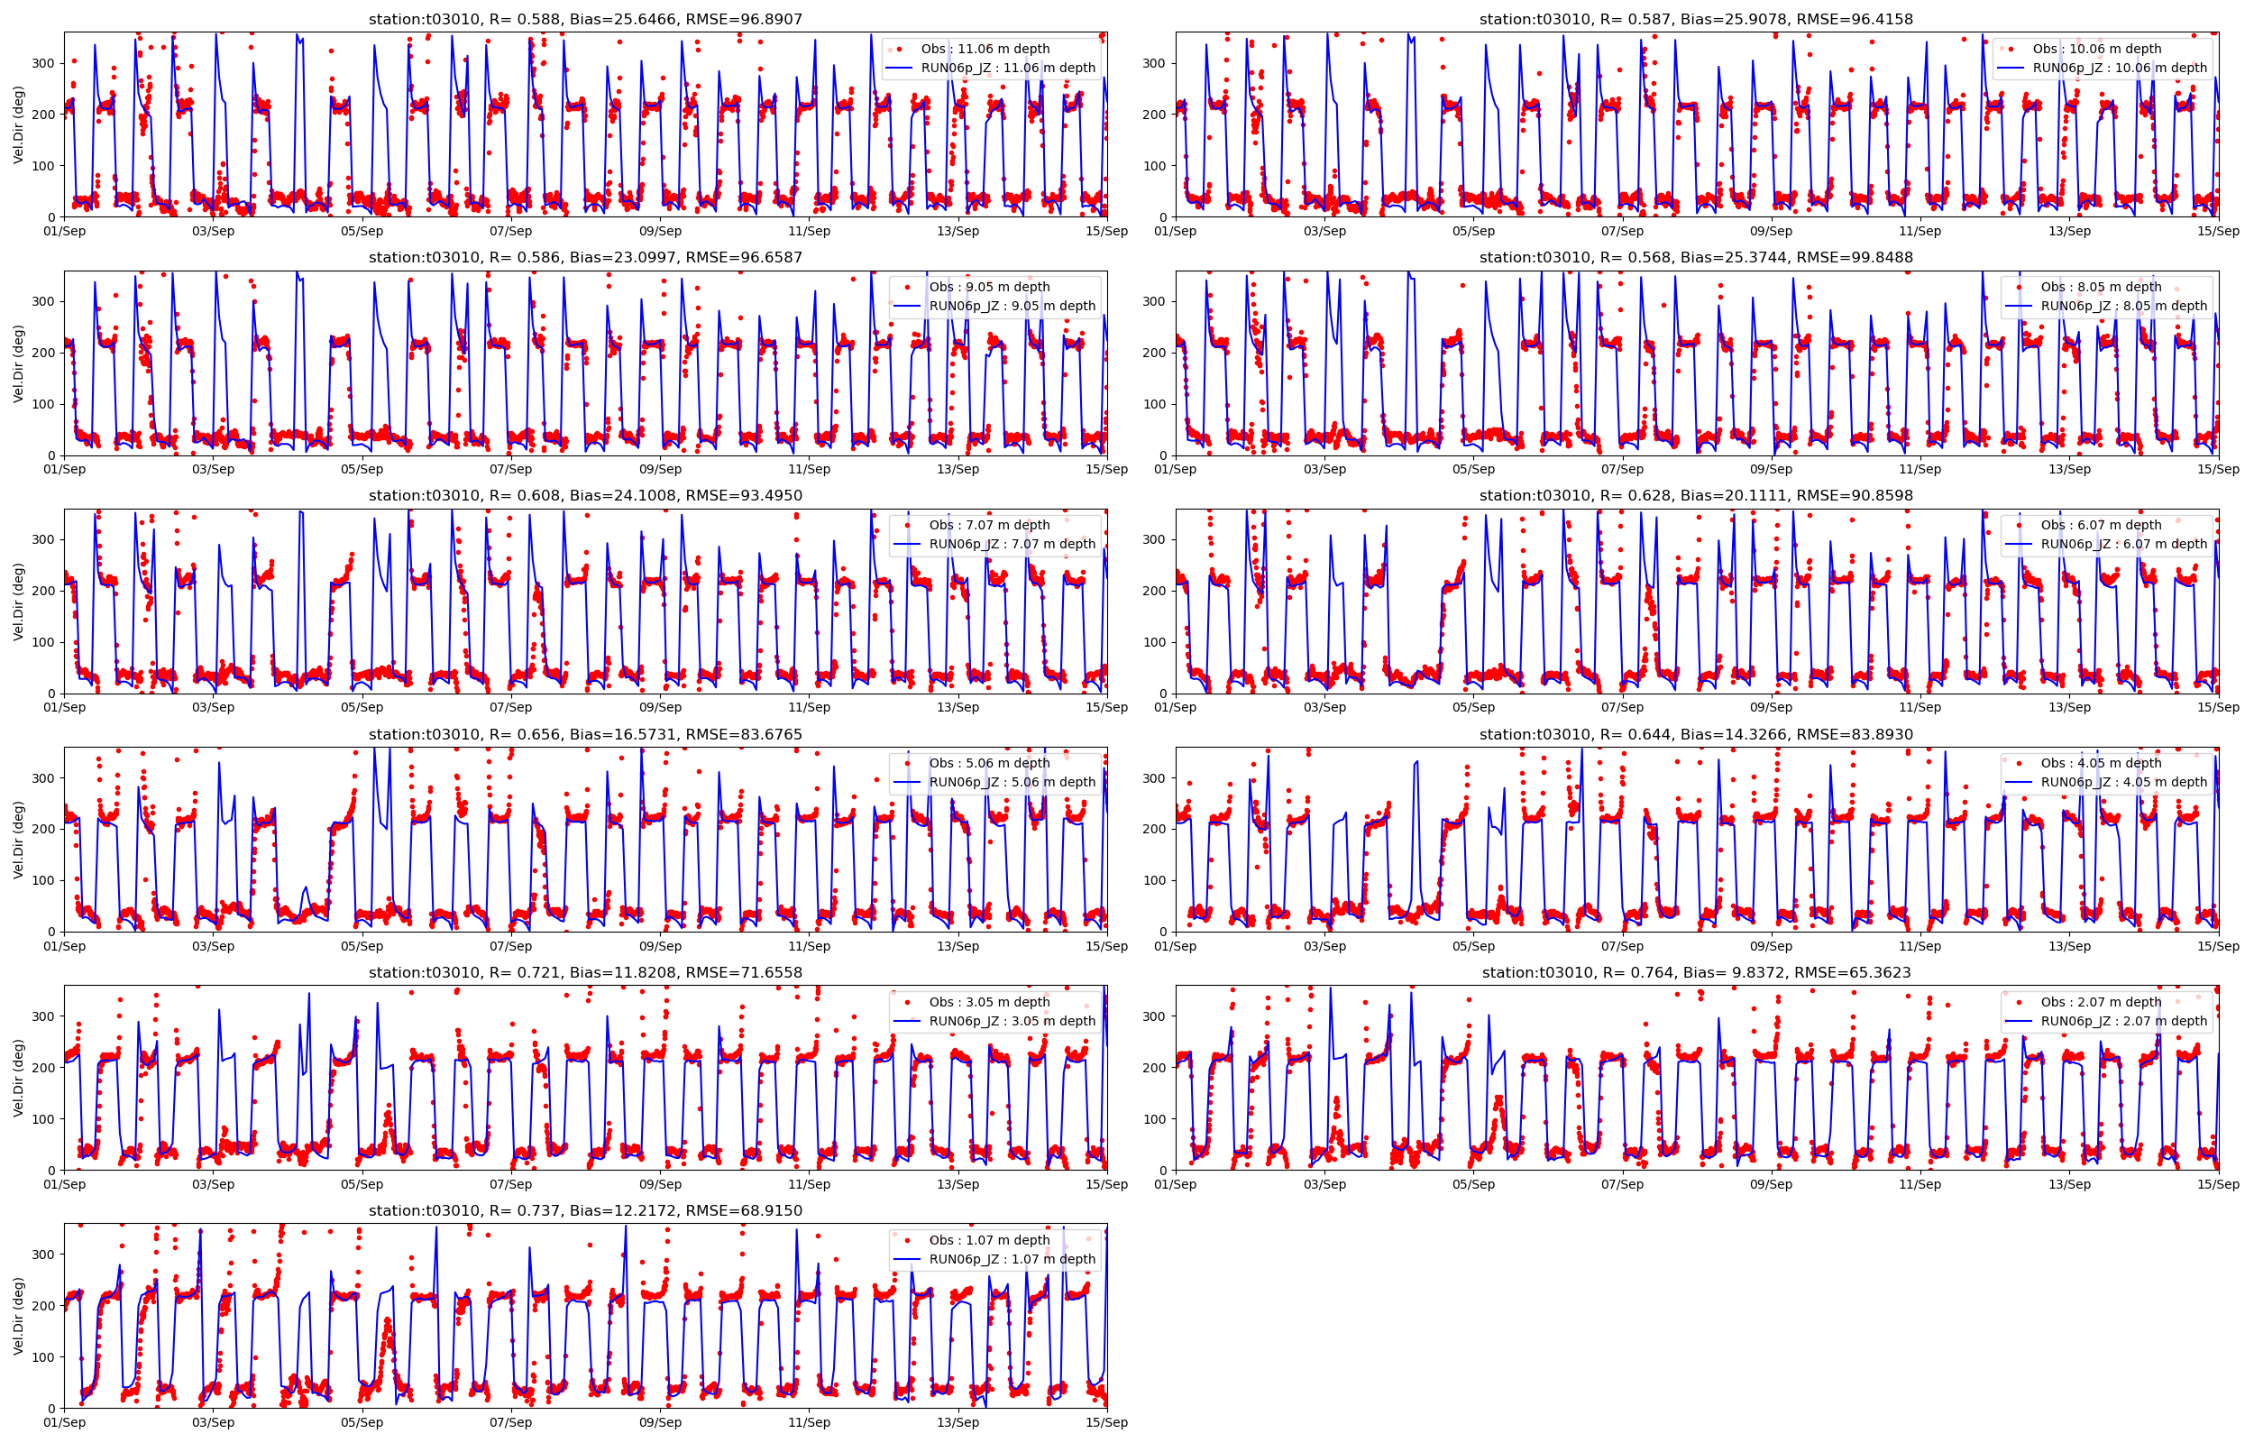Click legend entry Obs : 11.06 m depth
This screenshot has width=2254, height=1443.
point(985,49)
